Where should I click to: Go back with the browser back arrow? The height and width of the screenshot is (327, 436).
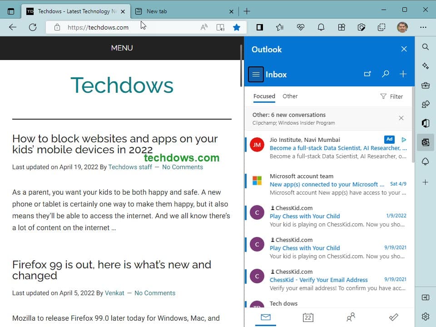click(13, 27)
